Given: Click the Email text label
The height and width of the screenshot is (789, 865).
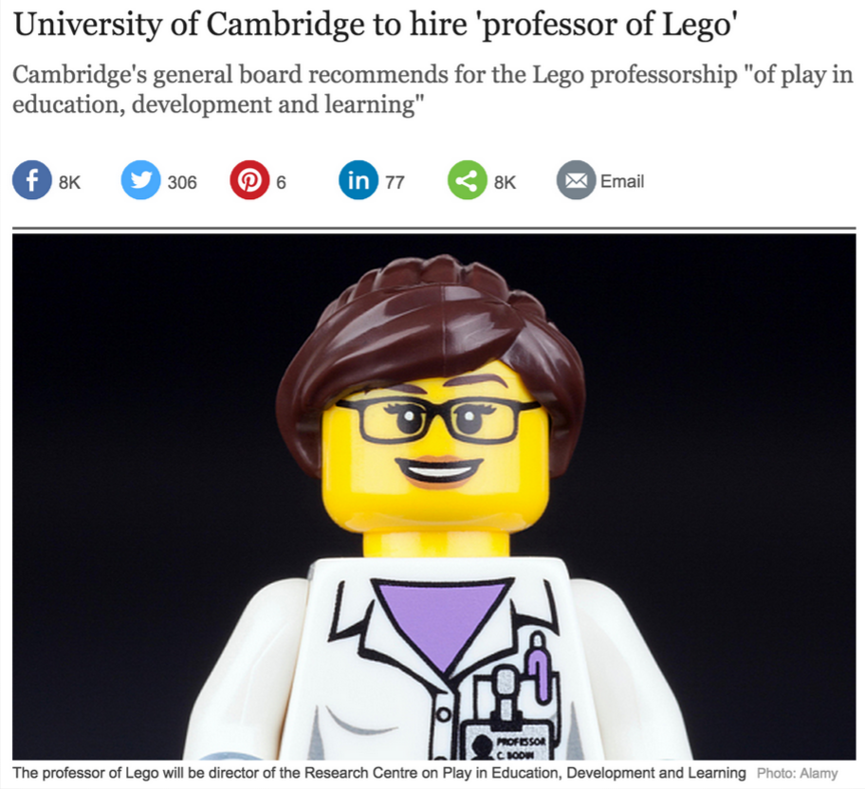Looking at the screenshot, I should click(x=622, y=181).
